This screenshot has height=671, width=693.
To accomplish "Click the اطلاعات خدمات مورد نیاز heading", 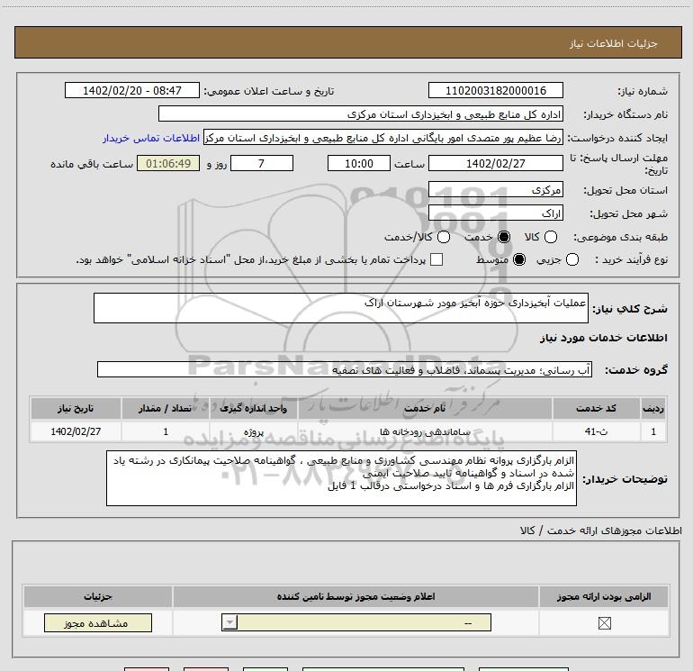I will click(x=603, y=338).
